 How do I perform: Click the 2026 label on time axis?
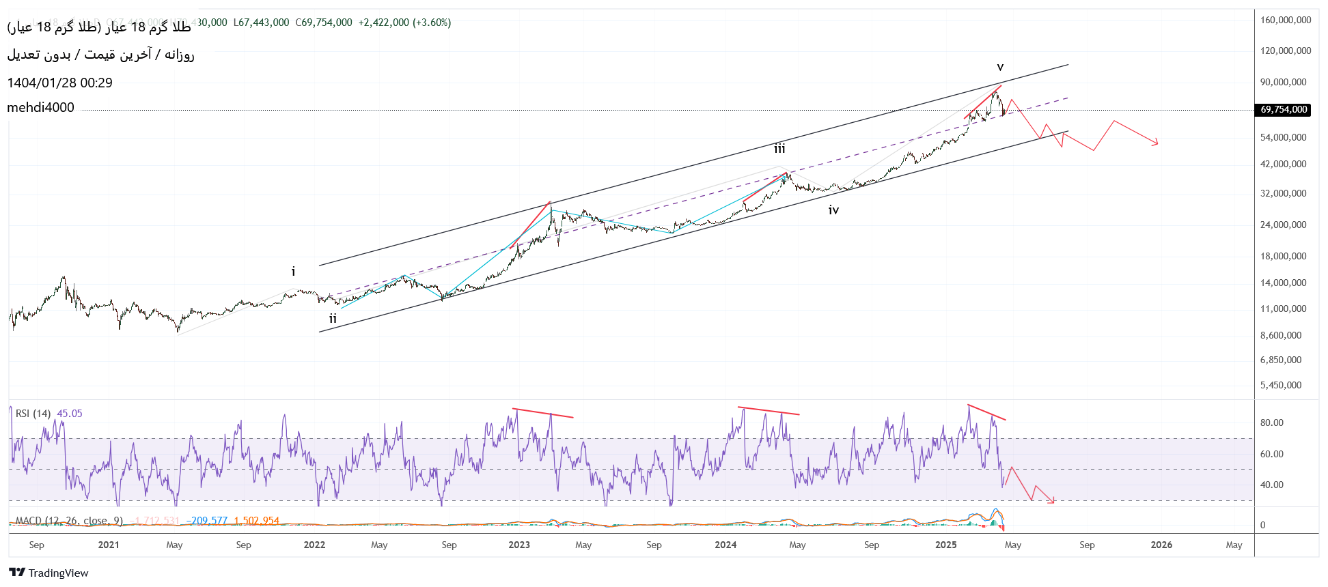[x=1161, y=545]
